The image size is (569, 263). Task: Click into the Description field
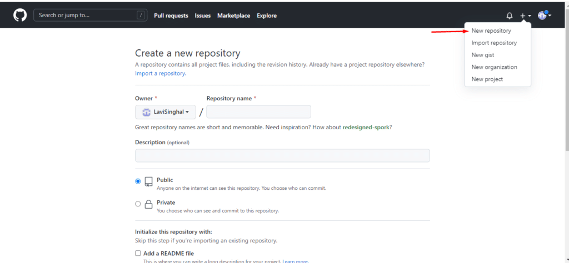tap(282, 155)
